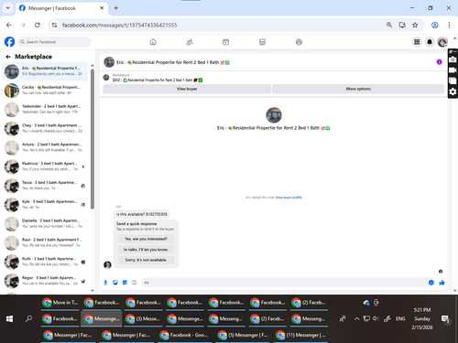This screenshot has width=458, height=343.
Task: Open Windows notification center
Action: click(x=445, y=319)
